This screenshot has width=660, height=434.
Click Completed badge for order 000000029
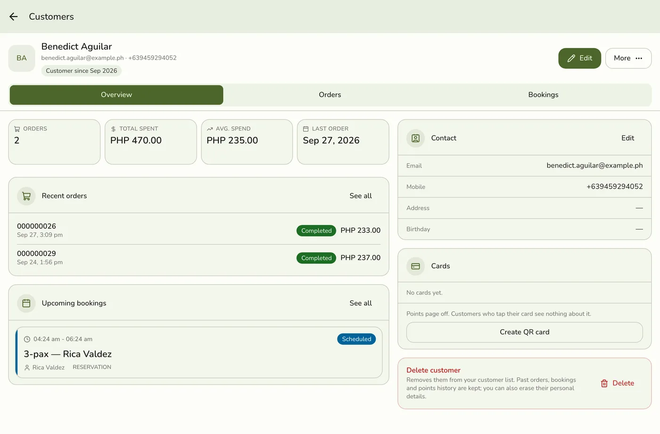[316, 258]
